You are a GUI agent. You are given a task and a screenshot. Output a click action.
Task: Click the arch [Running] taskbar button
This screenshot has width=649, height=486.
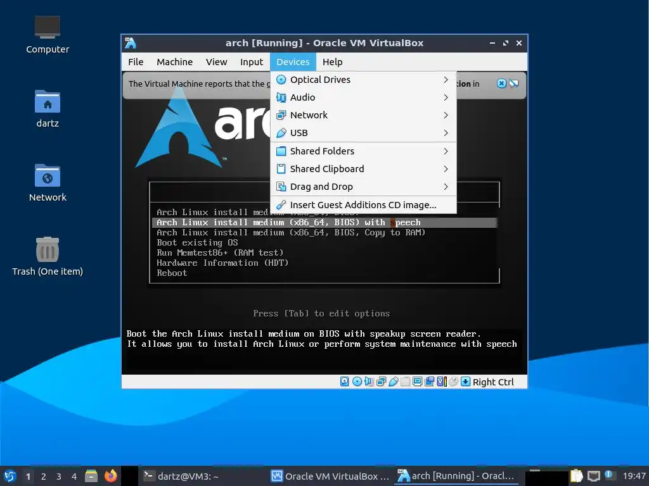tap(456, 476)
